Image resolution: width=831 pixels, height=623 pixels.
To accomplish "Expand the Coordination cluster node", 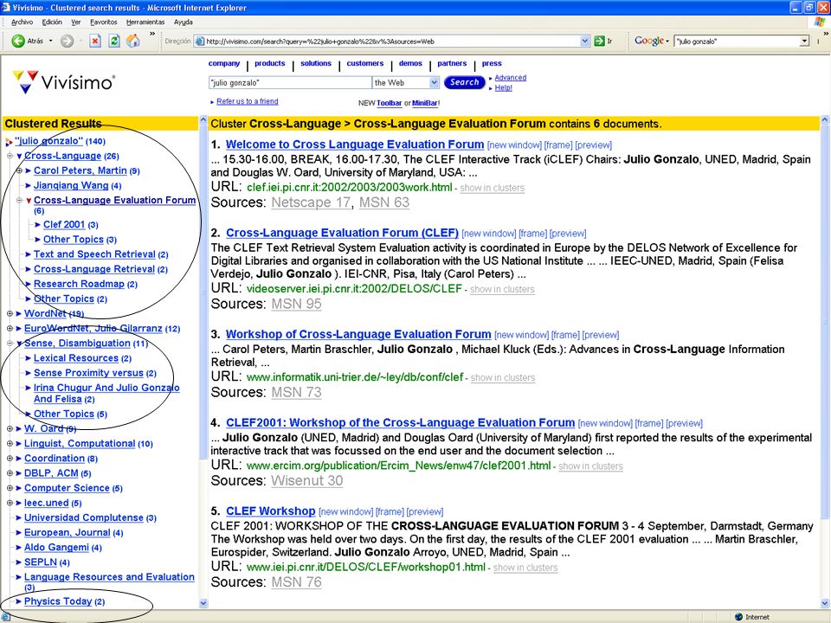I will point(10,459).
